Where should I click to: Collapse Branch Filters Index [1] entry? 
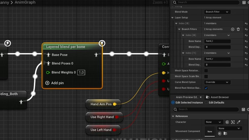pyautogui.click(x=183, y=53)
